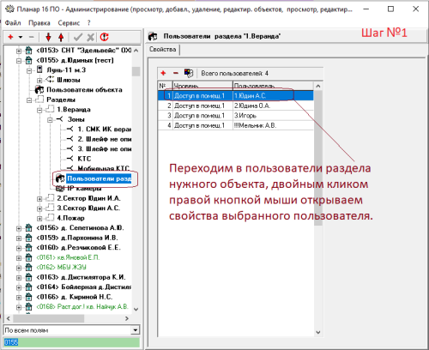Viewport: 429px width, 350px height.
Task: Select object 0163 д.Дистилятора К.И.
Action: point(81,277)
